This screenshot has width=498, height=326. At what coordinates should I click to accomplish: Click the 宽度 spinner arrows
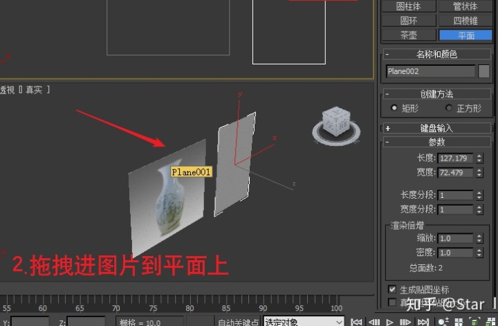[x=479, y=172]
